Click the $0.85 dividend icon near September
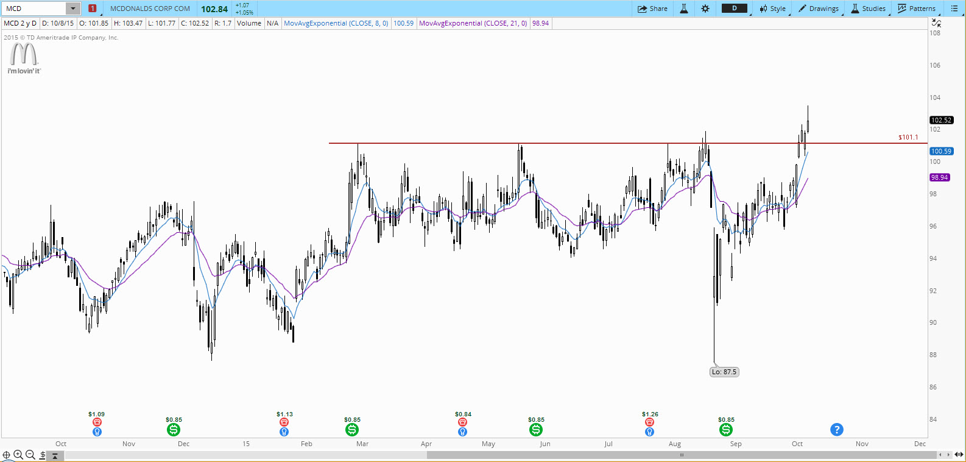966x462 pixels. tap(726, 430)
